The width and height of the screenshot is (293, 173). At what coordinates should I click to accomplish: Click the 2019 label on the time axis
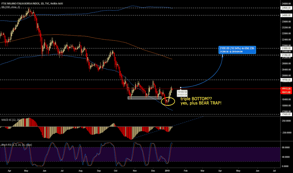pos(167,171)
